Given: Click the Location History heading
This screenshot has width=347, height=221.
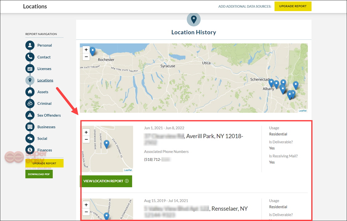Looking at the screenshot, I should pos(194,32).
